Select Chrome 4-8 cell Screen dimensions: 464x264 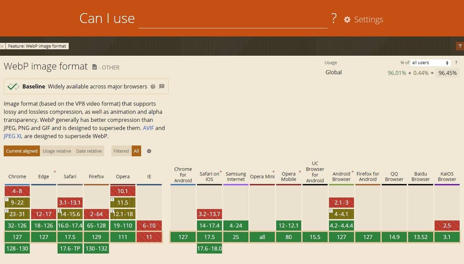click(17, 191)
